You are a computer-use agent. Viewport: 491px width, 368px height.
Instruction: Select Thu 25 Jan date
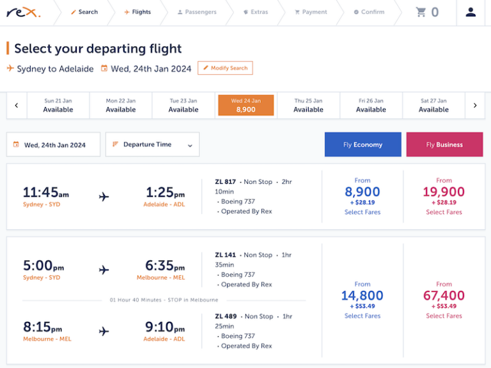pyautogui.click(x=308, y=105)
